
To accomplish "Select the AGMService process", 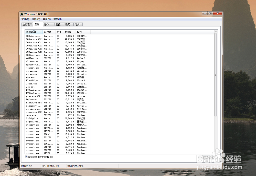I will (x=58, y=58).
